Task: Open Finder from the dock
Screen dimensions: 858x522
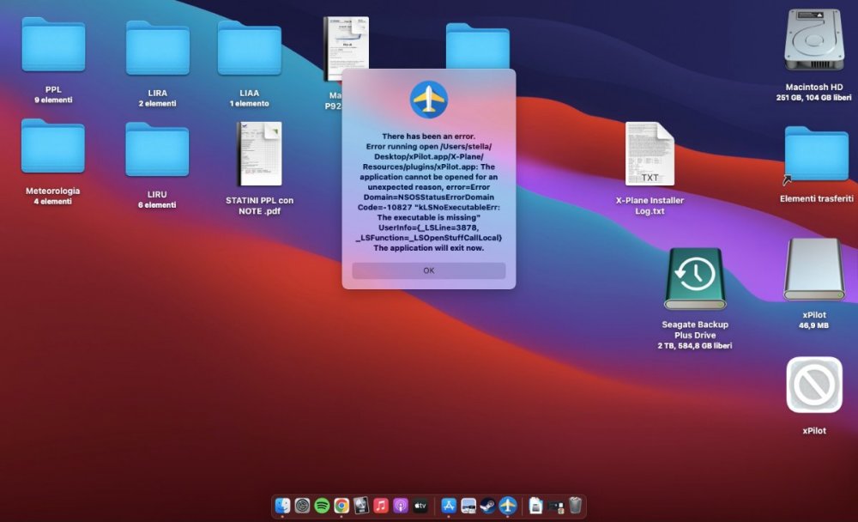Action: [283, 506]
